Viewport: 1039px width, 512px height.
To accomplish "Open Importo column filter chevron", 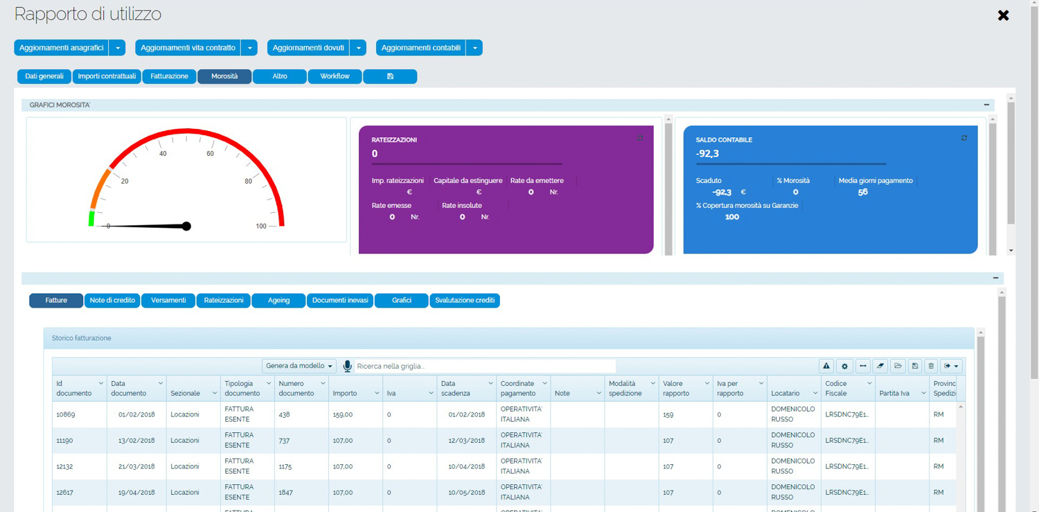I will (x=377, y=394).
